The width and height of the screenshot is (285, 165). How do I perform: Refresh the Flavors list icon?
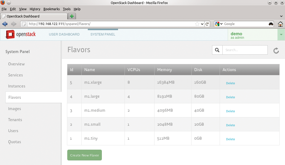click(x=276, y=51)
